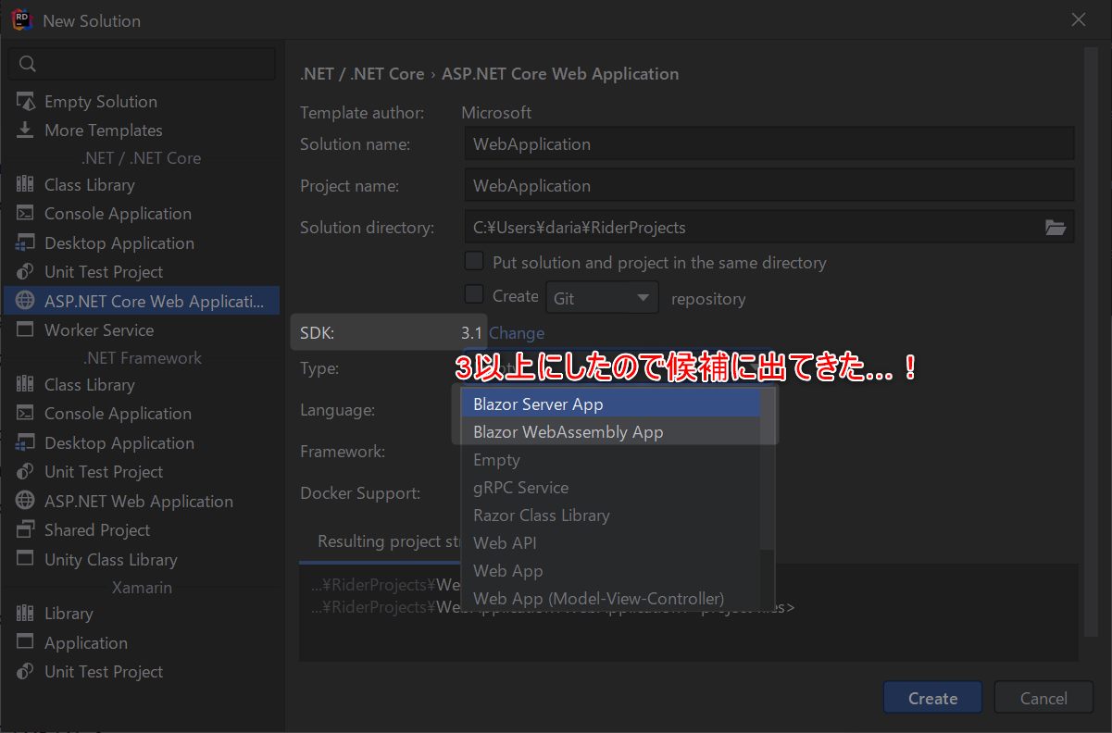Select the Worker Service icon
Viewport: 1112px width, 733px height.
26,329
